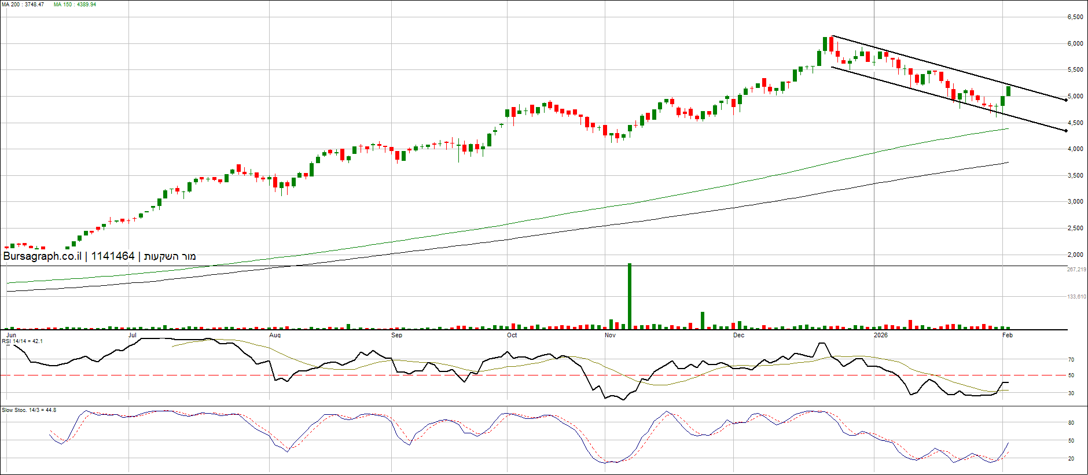Click the Slow Stoc. 14/3 indicator label

(29, 410)
